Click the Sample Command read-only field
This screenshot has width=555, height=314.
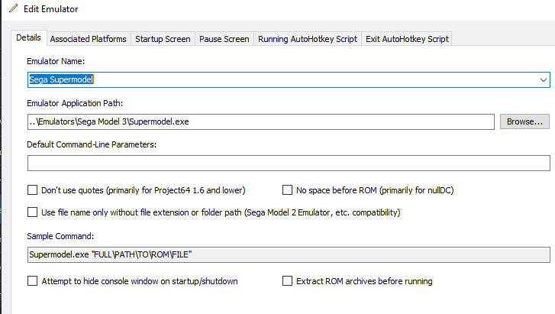click(x=289, y=255)
